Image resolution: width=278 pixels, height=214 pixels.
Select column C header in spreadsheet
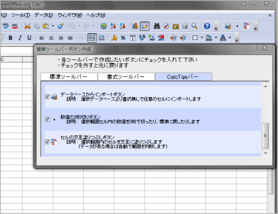click(x=11, y=60)
